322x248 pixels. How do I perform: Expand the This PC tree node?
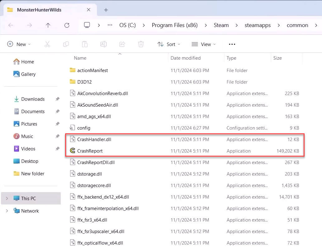7,198
